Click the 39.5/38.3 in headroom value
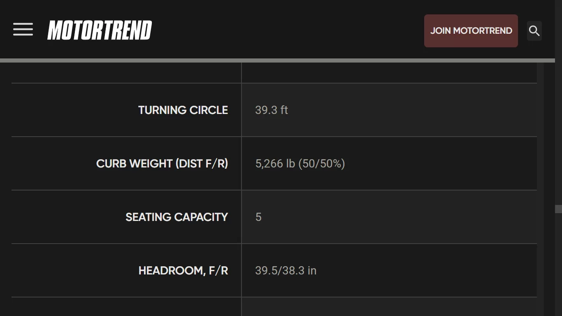The height and width of the screenshot is (316, 562). 286,271
